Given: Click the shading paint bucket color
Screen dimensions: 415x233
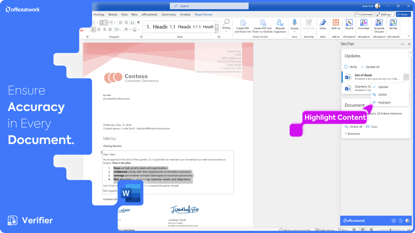Looking at the screenshot, I should click(x=126, y=29).
